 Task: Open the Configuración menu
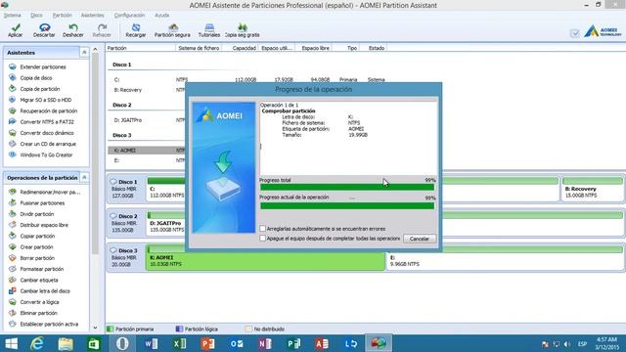pyautogui.click(x=129, y=16)
